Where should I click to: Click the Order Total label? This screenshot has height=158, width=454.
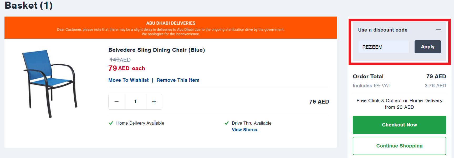368,77
